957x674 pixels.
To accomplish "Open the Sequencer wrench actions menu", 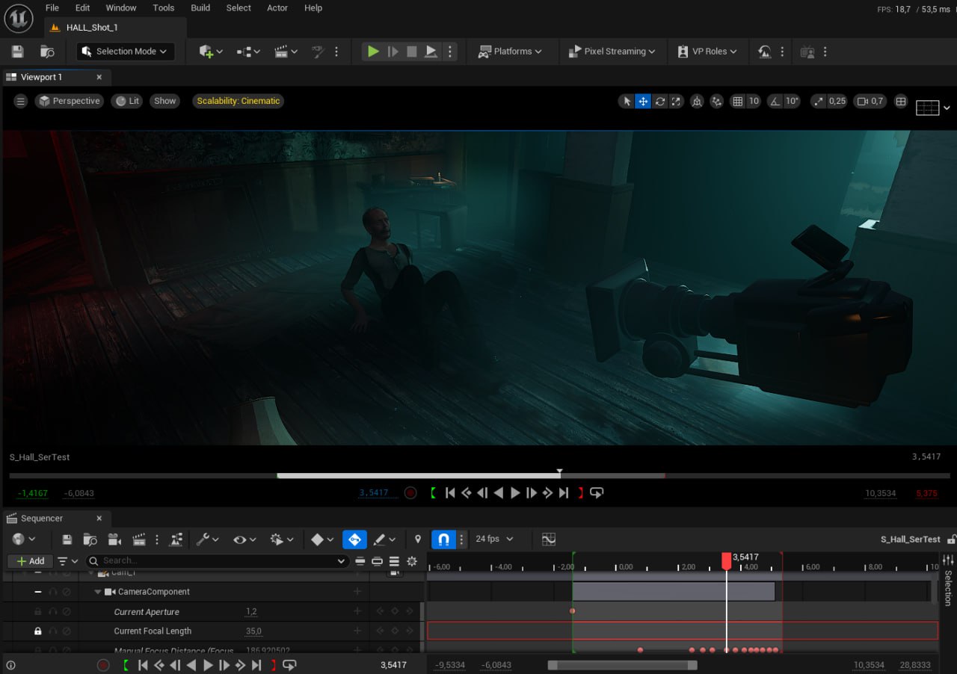I will (x=207, y=539).
